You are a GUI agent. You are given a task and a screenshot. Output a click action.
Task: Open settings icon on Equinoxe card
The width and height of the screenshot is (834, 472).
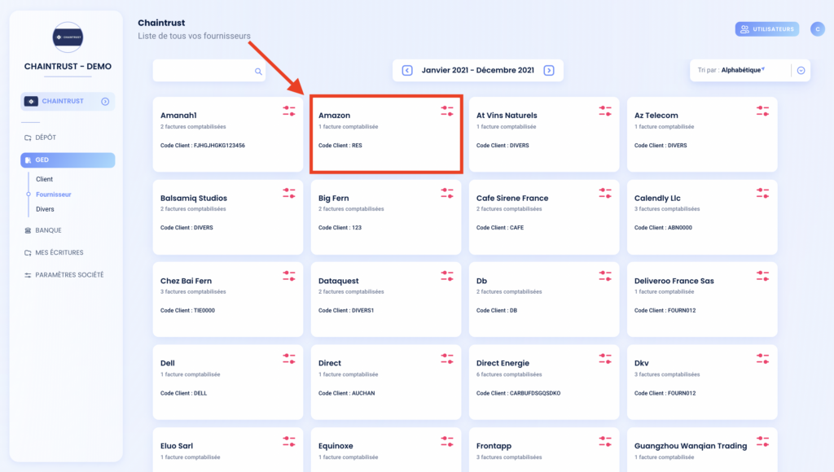click(447, 442)
